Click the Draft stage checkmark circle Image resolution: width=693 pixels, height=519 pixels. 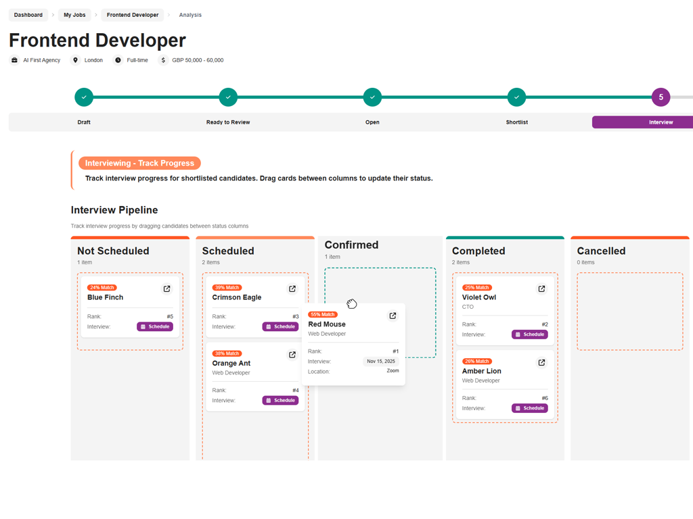pos(84,97)
